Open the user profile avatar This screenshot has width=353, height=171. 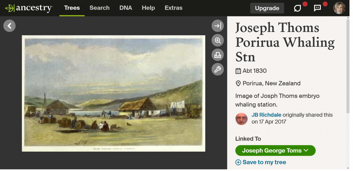[339, 8]
